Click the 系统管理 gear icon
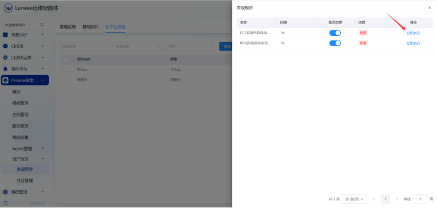The height and width of the screenshot is (208, 437). tap(5, 192)
